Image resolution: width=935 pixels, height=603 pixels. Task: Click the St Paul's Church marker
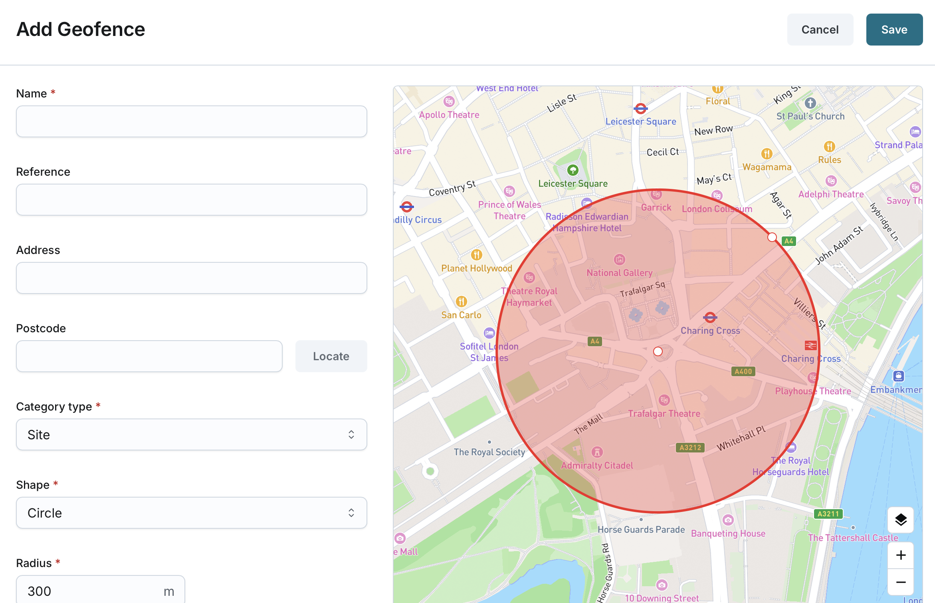click(x=810, y=103)
